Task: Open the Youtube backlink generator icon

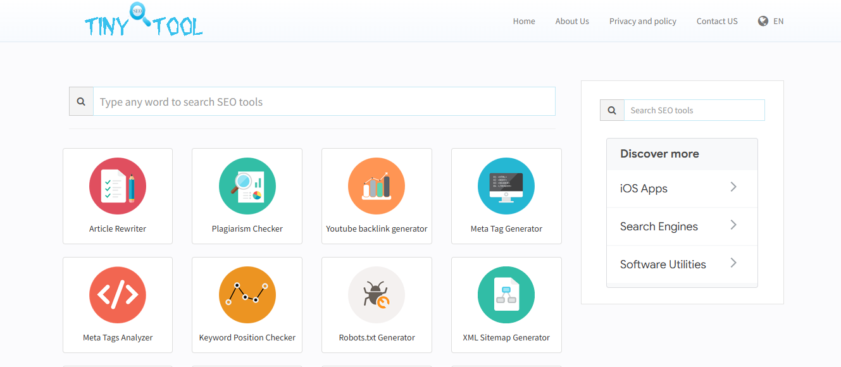Action: point(377,186)
